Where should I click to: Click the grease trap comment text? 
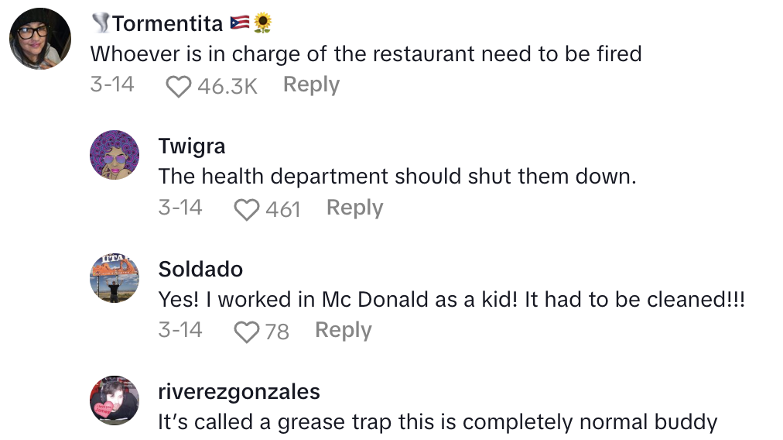[x=438, y=423]
